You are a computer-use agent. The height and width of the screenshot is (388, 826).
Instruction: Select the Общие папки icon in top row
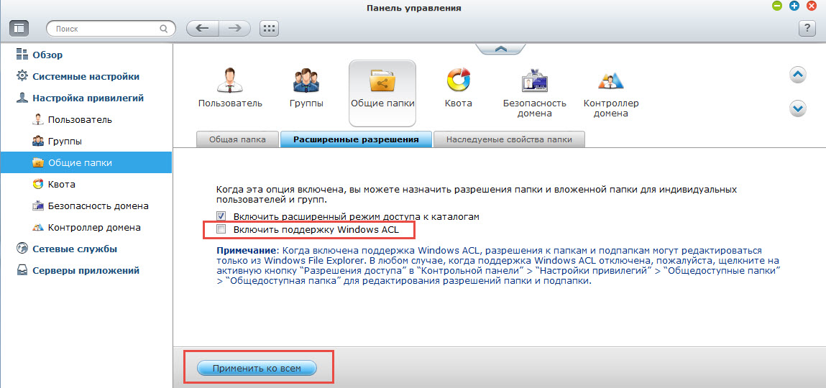pos(382,93)
